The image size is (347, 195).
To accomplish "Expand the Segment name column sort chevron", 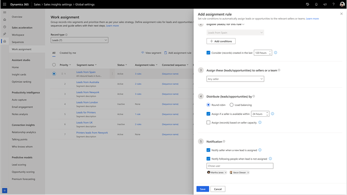I will (96, 65).
